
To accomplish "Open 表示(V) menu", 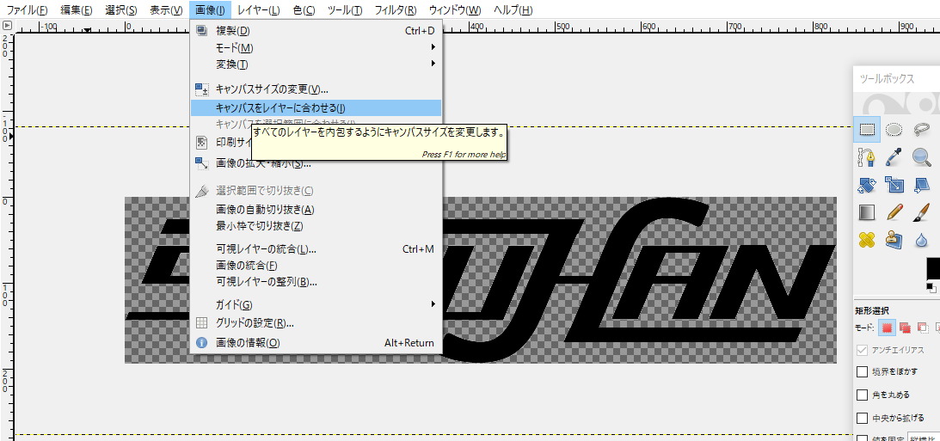I will [x=166, y=10].
